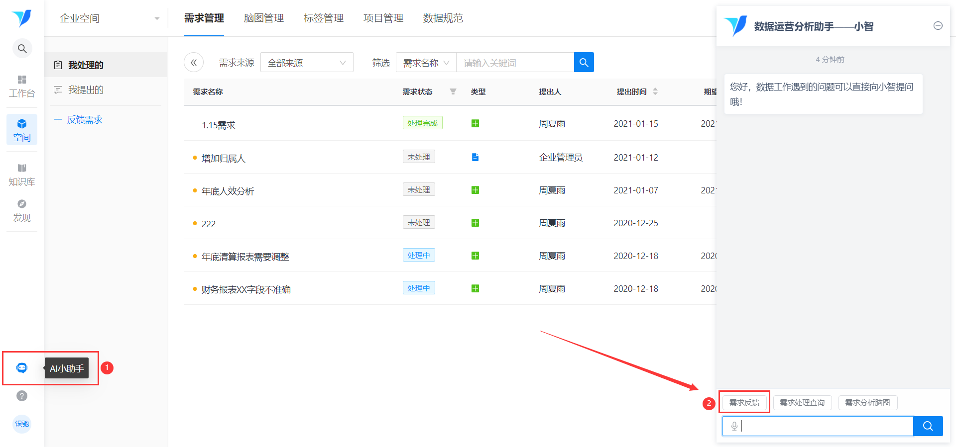Image resolution: width=956 pixels, height=447 pixels.
Task: Select 我处理的 in the side menu
Action: coord(106,65)
